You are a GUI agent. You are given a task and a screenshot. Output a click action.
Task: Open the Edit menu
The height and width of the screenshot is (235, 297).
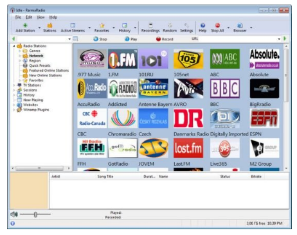point(29,17)
